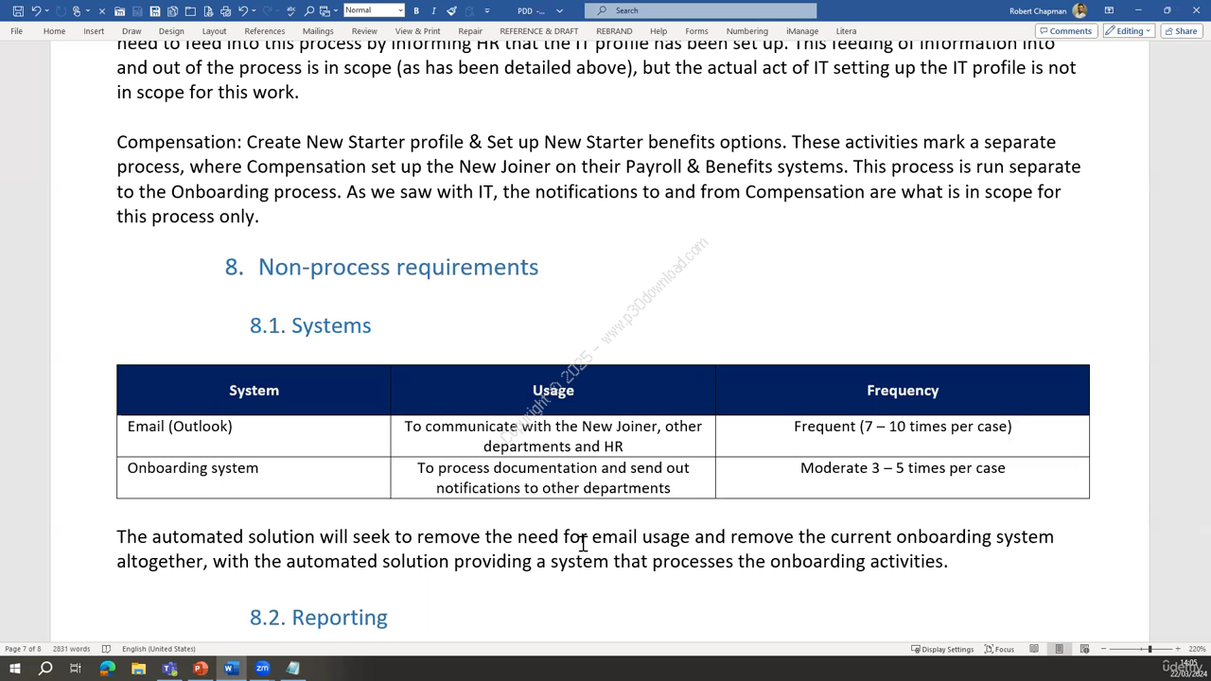
Task: Open the REBRAND ribbon tab
Action: (x=614, y=31)
